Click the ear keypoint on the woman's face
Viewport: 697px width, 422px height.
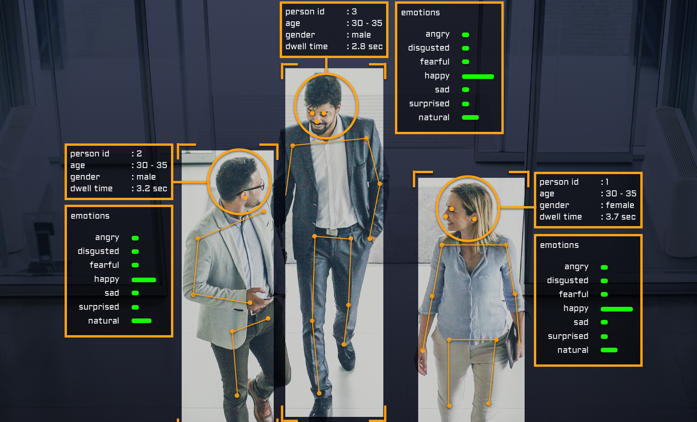474,219
